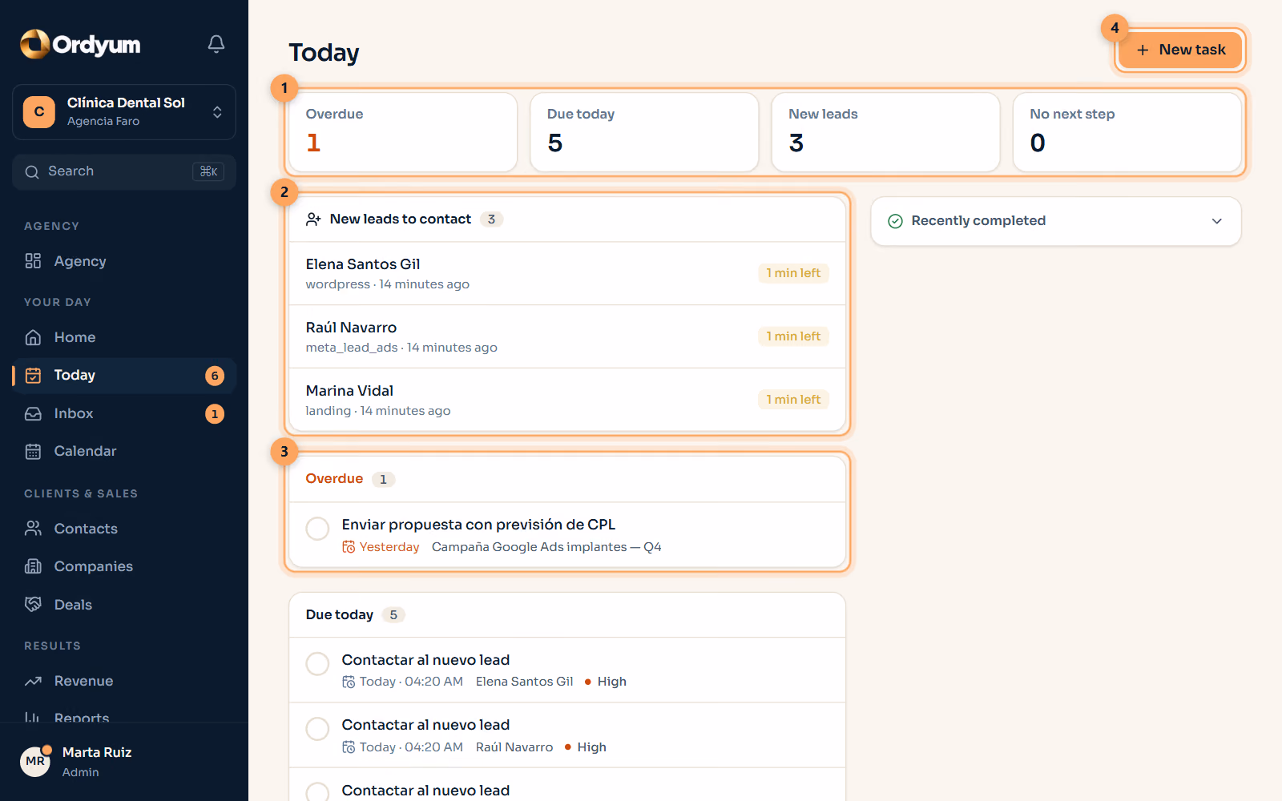Click 1 min left for Marina Vidal
Screen dimensions: 1282x801
(793, 400)
